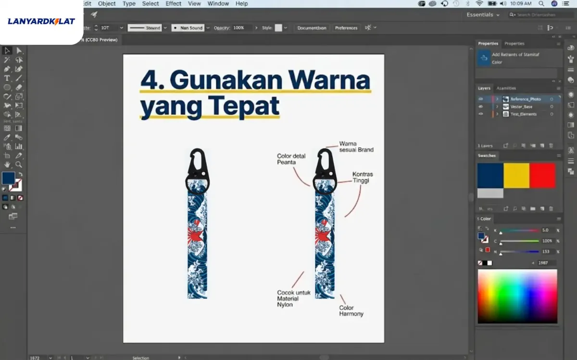
Task: Target the Test_Elements layer circle
Action: 552,114
